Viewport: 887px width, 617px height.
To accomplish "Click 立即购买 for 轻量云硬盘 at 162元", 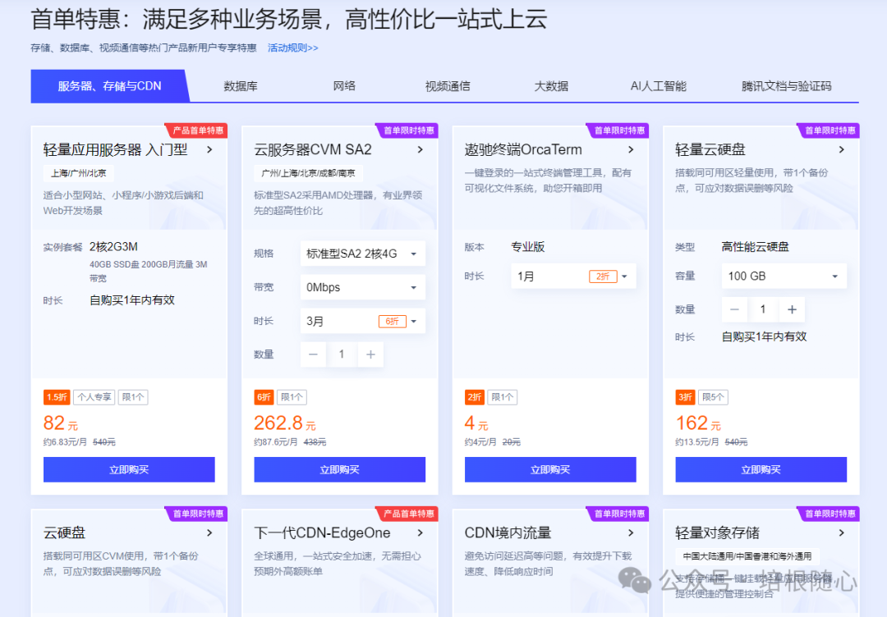I will coord(761,469).
